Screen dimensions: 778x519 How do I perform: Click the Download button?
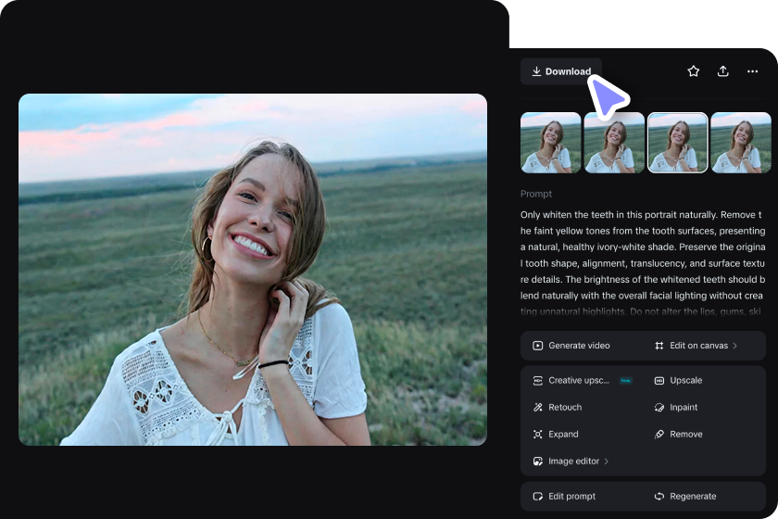[x=561, y=71]
